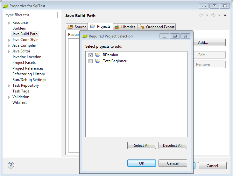Cancel the Required Project Selection dialog
233x176 pixels.
173,163
